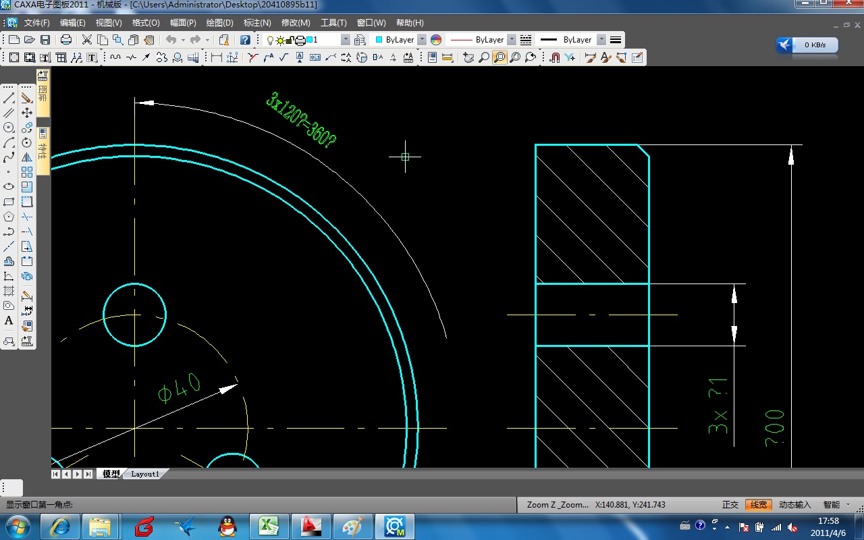The width and height of the screenshot is (864, 540).
Task: Select the Circle drawing tool
Action: pyautogui.click(x=9, y=128)
